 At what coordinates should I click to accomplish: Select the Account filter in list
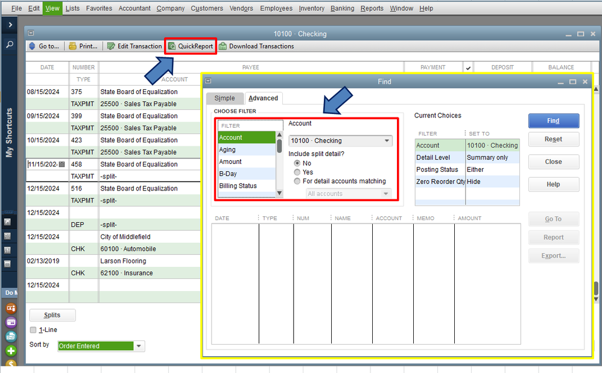pos(247,137)
